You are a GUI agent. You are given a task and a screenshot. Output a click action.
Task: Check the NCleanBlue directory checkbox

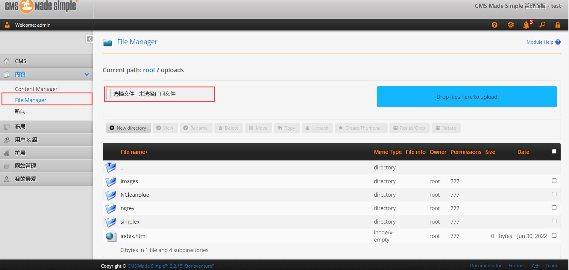pyautogui.click(x=554, y=194)
